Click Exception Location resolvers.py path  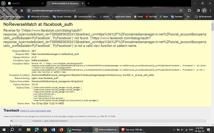[x=93, y=75]
